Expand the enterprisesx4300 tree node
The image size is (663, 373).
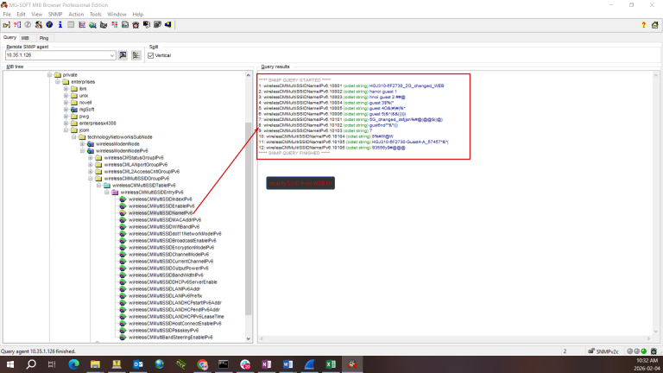66,123
